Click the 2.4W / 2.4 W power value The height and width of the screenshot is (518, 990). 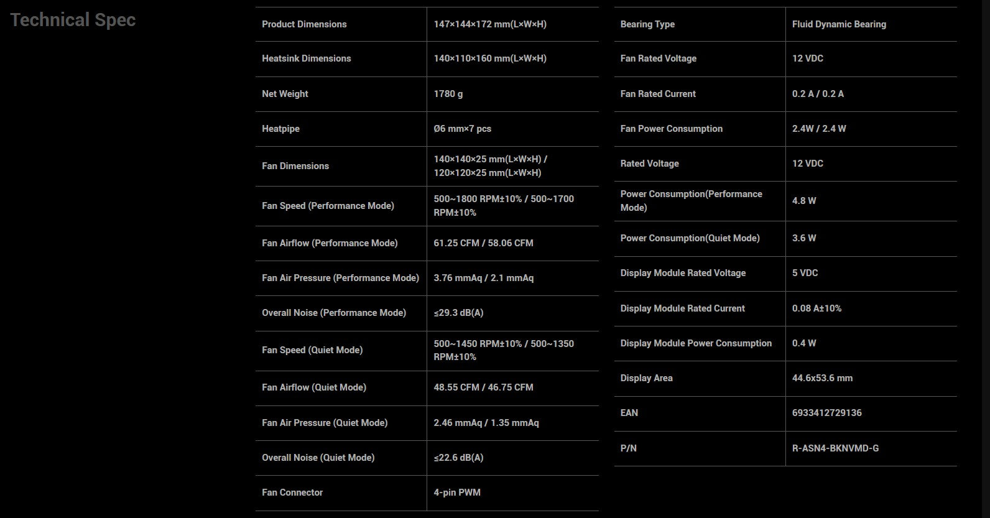tap(819, 129)
